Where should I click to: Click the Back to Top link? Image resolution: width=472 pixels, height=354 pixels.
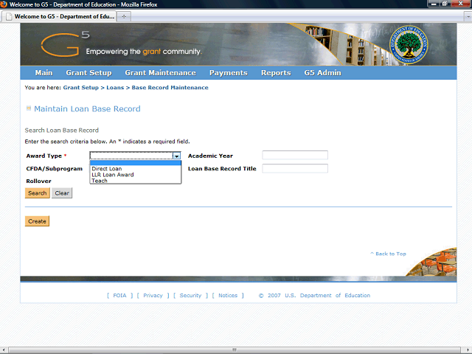[x=389, y=254]
